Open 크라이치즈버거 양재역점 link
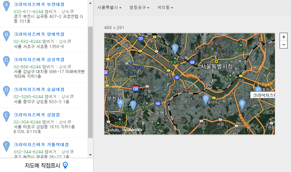291x172 pixels. 39,34
